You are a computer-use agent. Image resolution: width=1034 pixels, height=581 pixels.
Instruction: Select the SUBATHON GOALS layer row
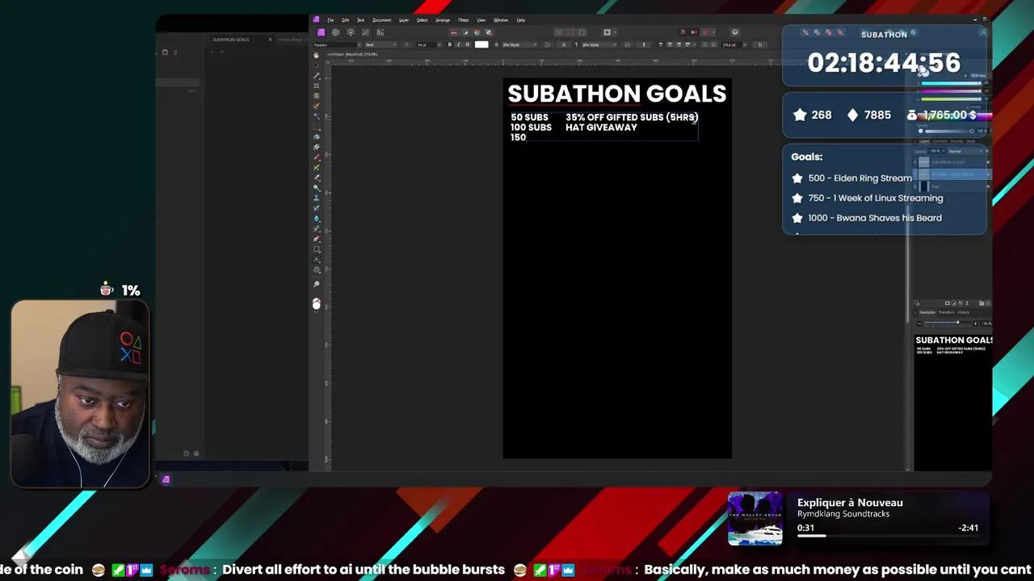[952, 162]
